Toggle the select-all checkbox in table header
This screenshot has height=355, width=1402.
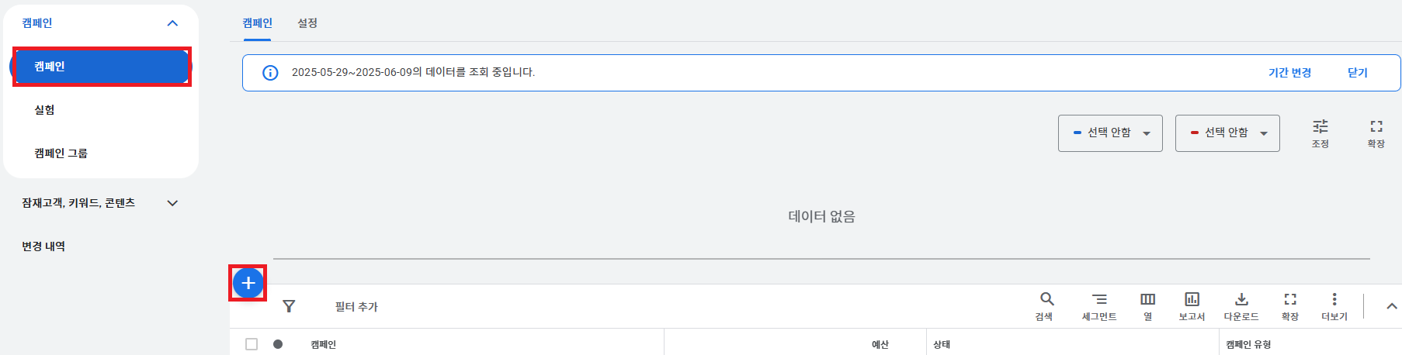[x=252, y=344]
